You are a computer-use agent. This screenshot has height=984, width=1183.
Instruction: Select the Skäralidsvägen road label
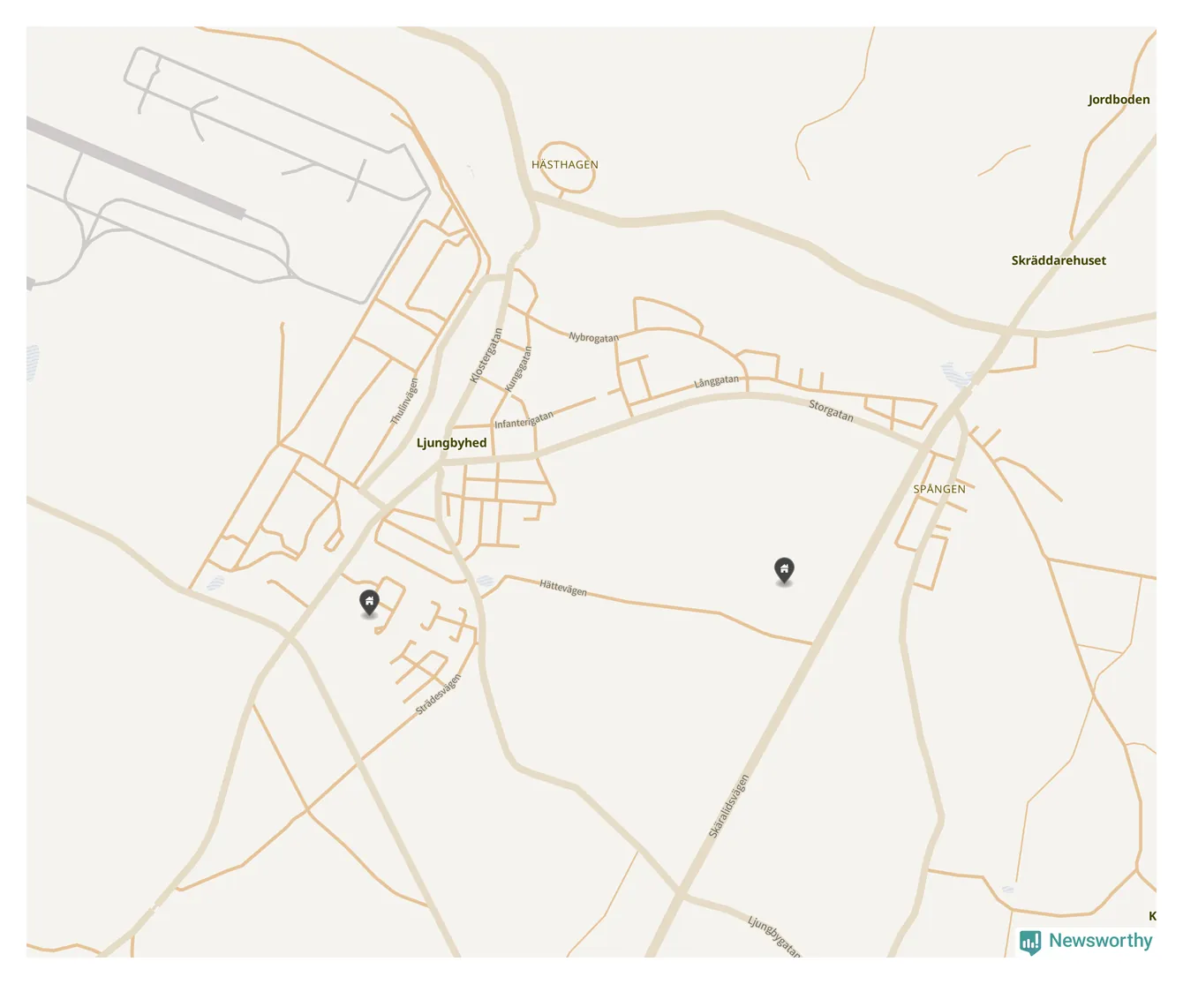point(729,806)
